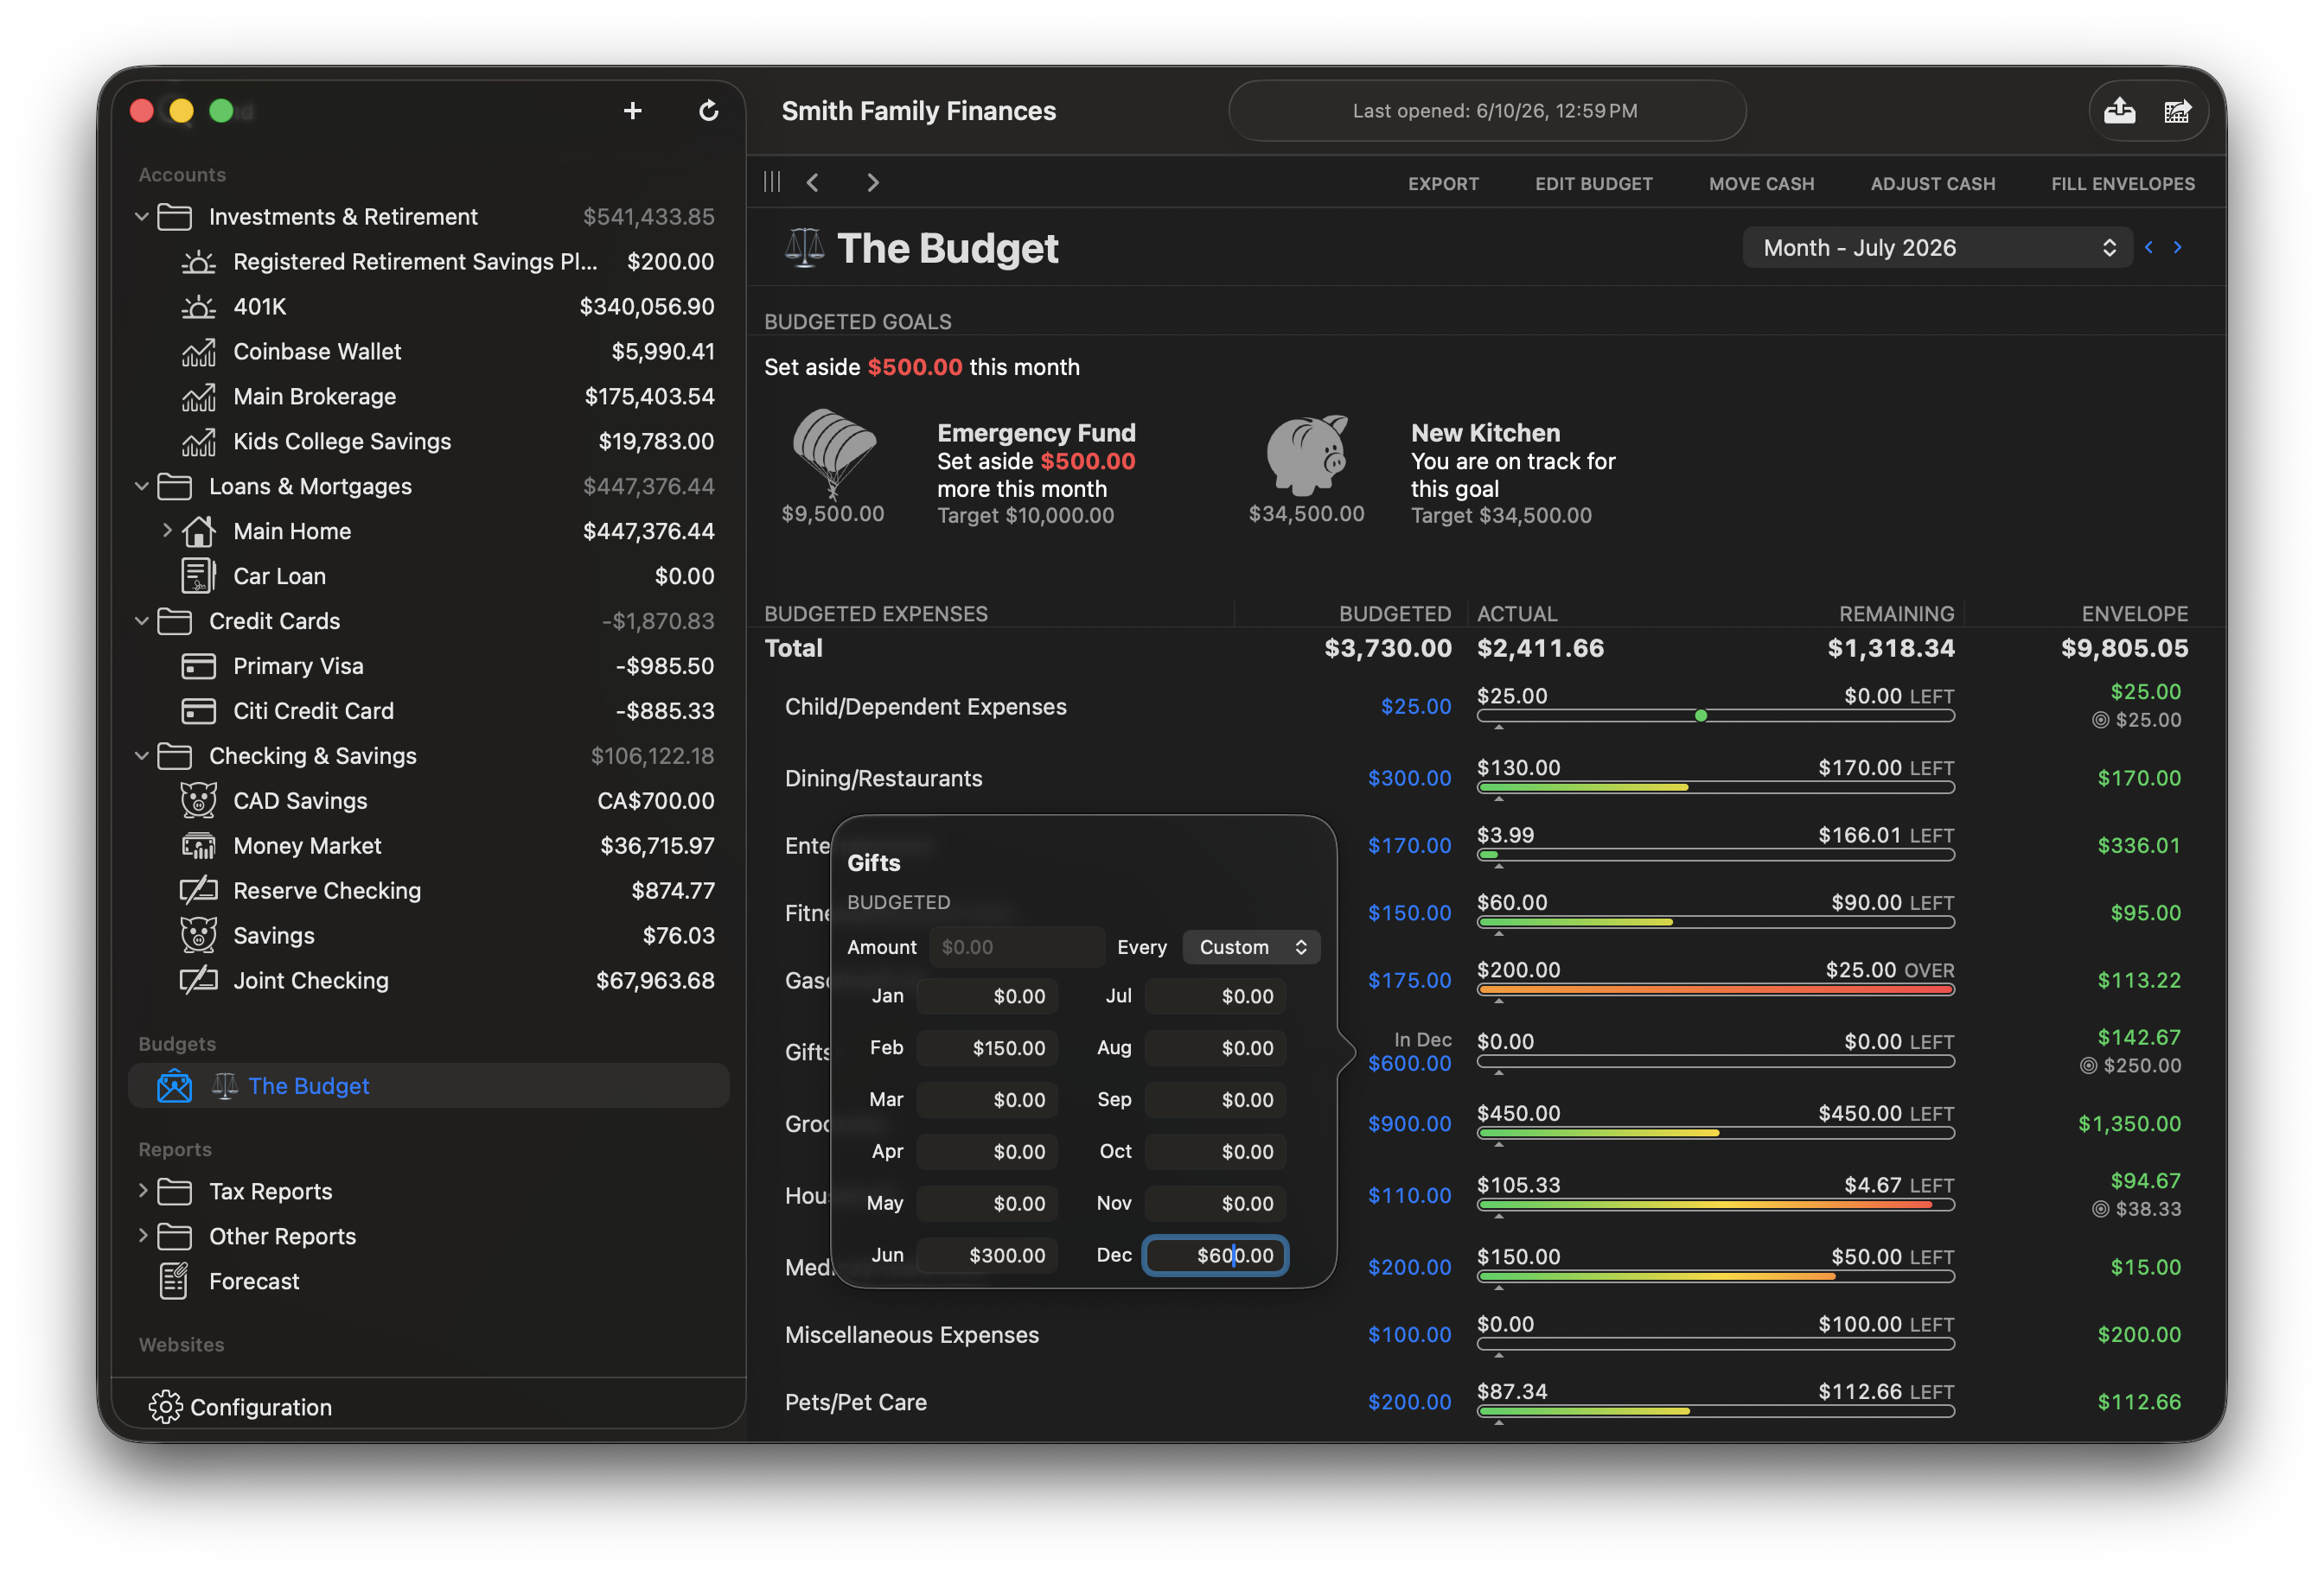Toggle the sidebar columns icon

772,181
